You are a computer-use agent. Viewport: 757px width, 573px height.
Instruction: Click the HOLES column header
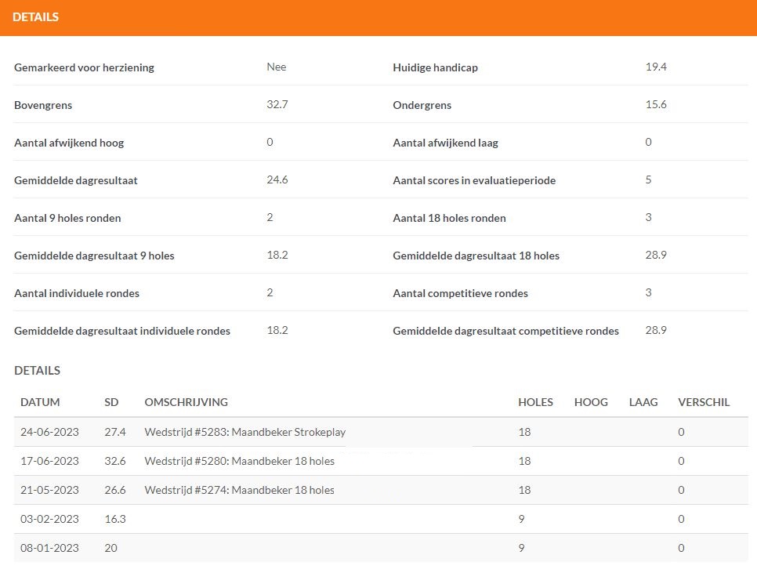535,402
